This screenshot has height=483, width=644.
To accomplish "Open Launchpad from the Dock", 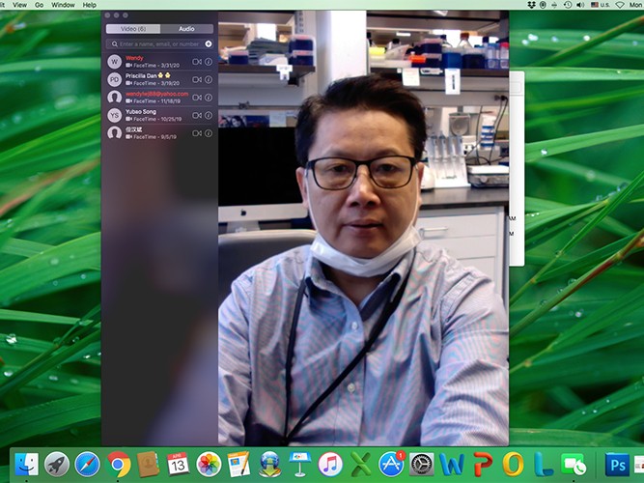I will (x=57, y=465).
